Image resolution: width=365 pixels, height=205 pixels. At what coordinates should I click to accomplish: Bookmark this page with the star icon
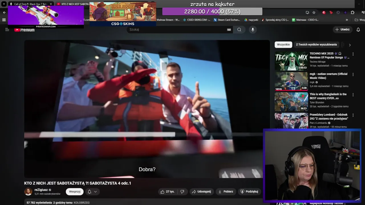[314, 13]
